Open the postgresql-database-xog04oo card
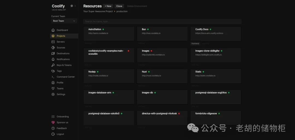Viewport: 295px width, 140px height. 216,97
